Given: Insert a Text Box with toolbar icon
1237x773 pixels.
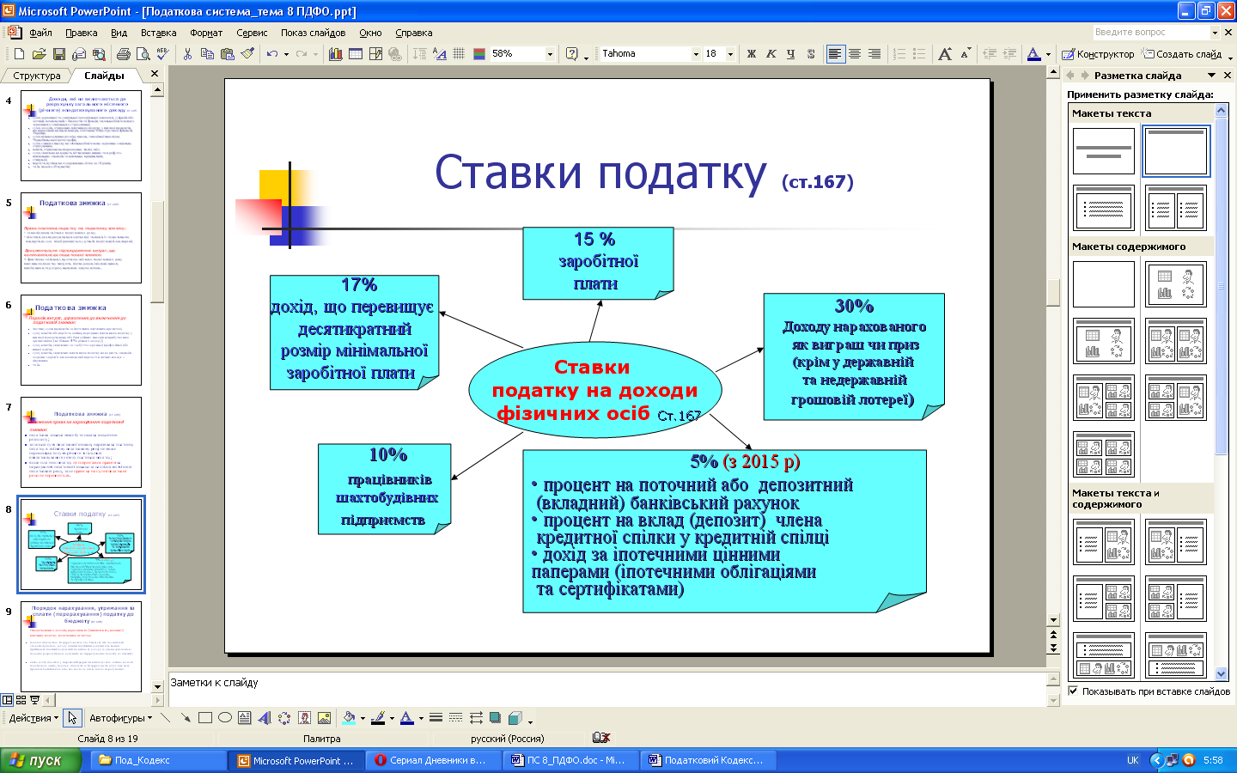Looking at the screenshot, I should pos(244,718).
